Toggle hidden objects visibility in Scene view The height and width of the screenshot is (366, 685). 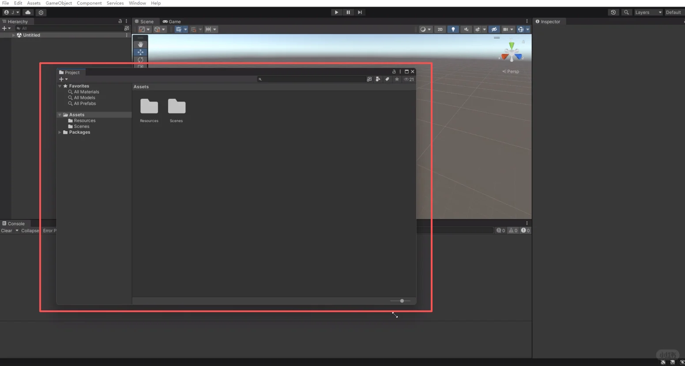494,30
